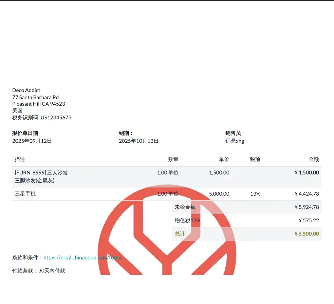Click the 总计 amount ¥6,500.00
Screen dimensions: 334x304
pyautogui.click(x=307, y=234)
